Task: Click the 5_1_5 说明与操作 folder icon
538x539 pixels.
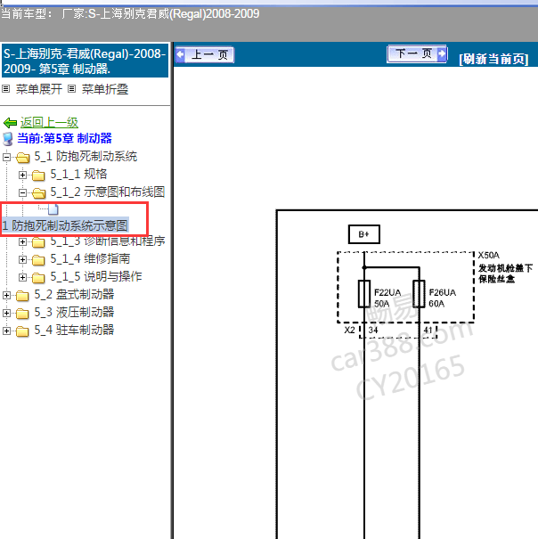Action: coord(38,278)
